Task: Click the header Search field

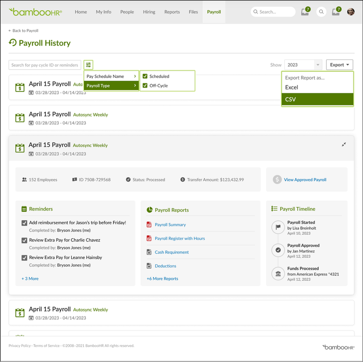Action: tap(272, 12)
